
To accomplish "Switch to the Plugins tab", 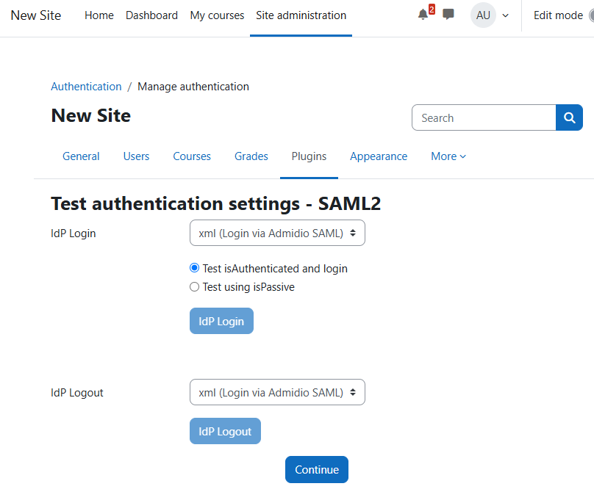I will coord(309,156).
